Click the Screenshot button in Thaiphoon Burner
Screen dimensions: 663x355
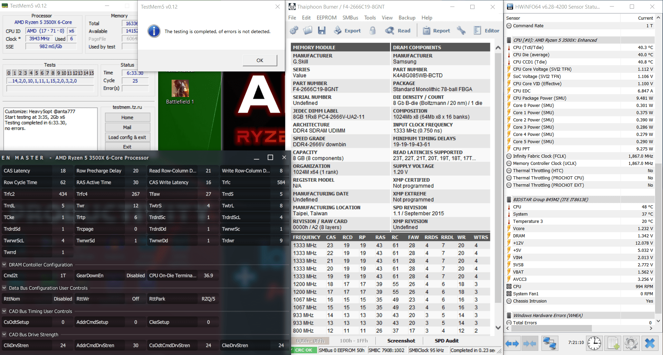click(401, 341)
